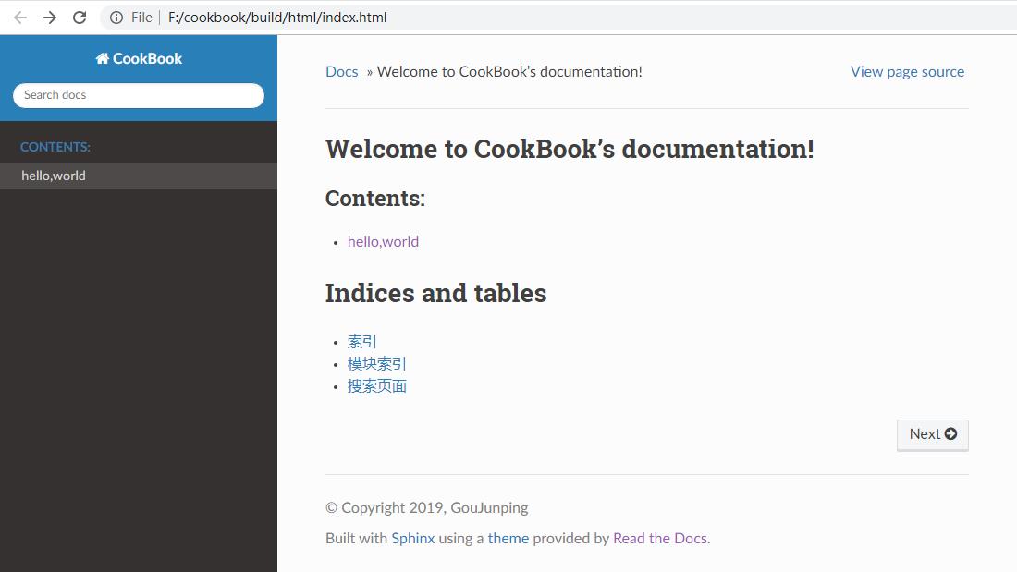Click the browser back arrow

(20, 18)
